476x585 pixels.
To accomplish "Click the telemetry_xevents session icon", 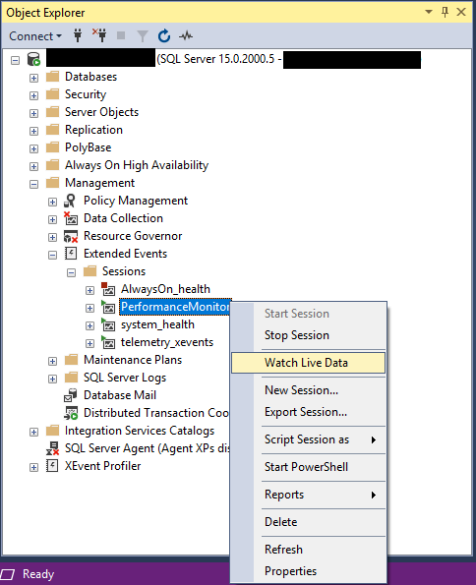I will coord(108,342).
